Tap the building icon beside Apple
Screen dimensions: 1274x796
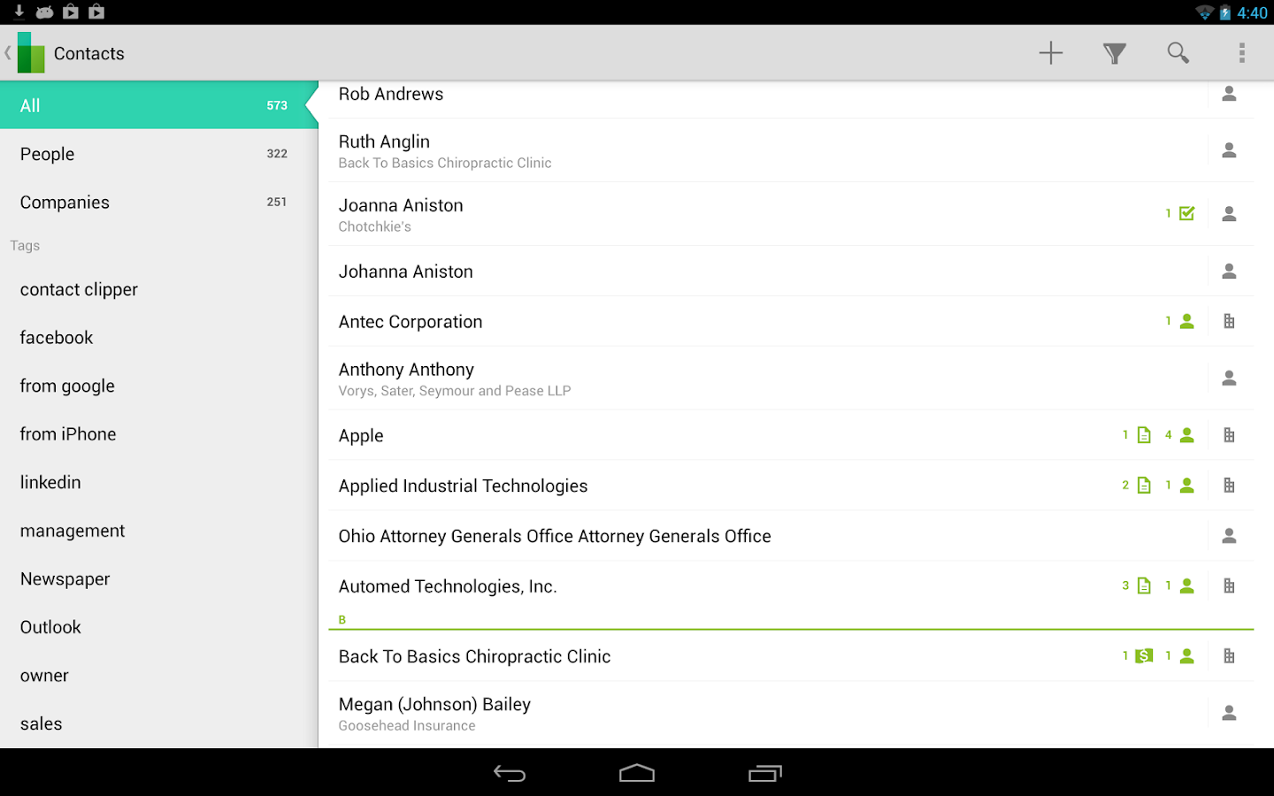[x=1229, y=434]
